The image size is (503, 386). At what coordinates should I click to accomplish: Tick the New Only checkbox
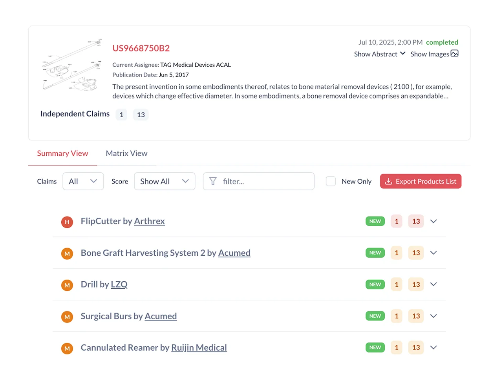point(331,181)
